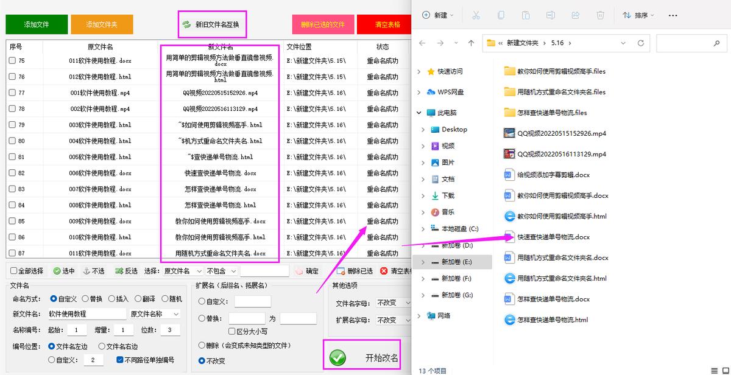Expand the 此电脑 tree node

420,113
